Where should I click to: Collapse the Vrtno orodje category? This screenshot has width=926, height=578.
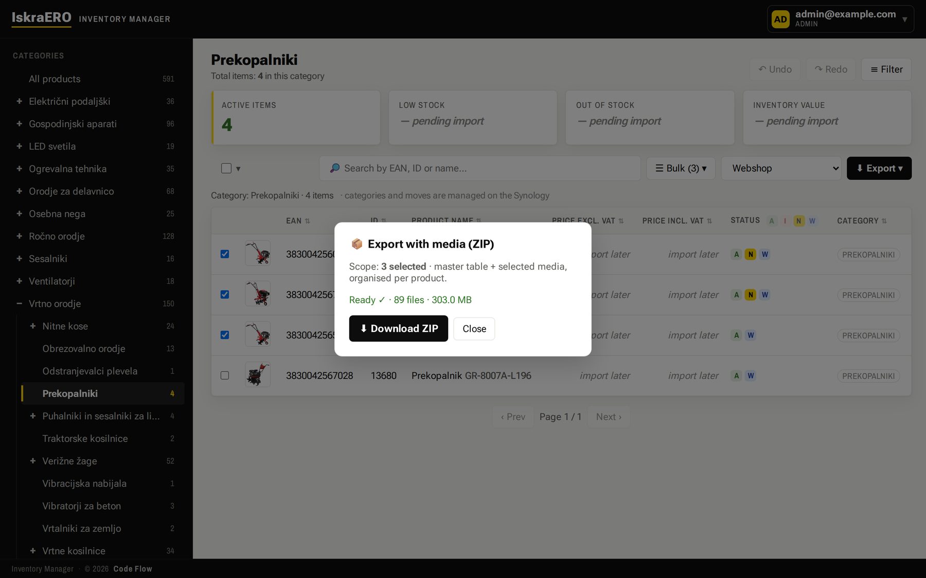(19, 304)
